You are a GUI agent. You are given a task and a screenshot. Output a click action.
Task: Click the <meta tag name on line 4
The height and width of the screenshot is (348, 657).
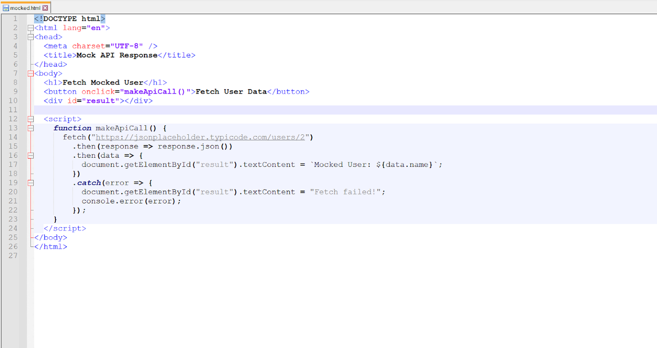click(55, 46)
